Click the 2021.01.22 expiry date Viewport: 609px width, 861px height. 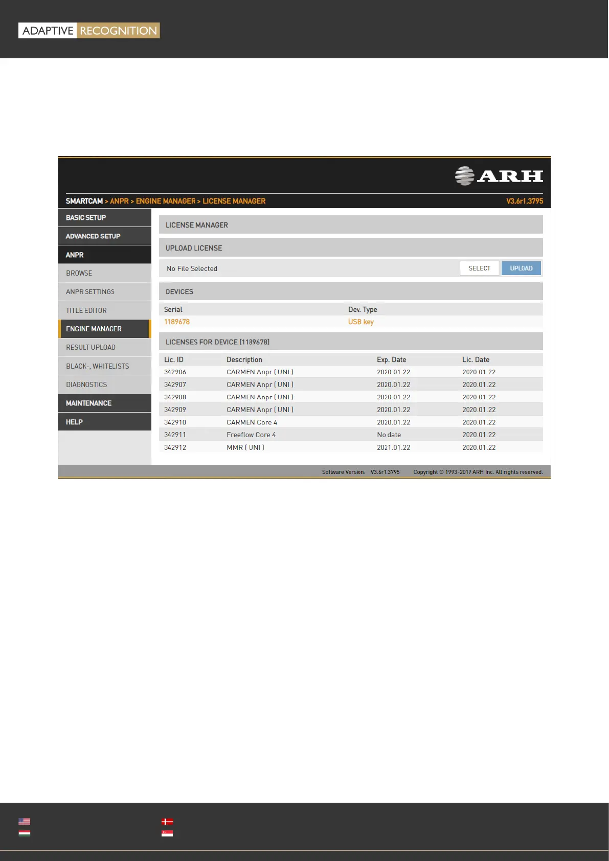pyautogui.click(x=394, y=447)
